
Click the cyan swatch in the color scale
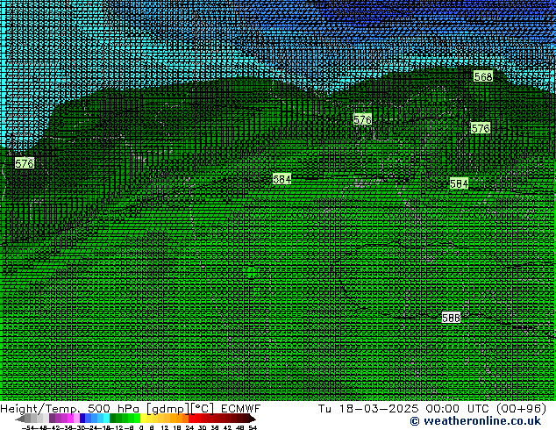[x=102, y=419]
